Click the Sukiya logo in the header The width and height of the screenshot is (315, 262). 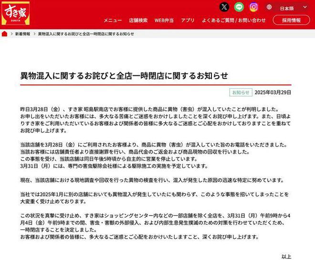pos(16,13)
